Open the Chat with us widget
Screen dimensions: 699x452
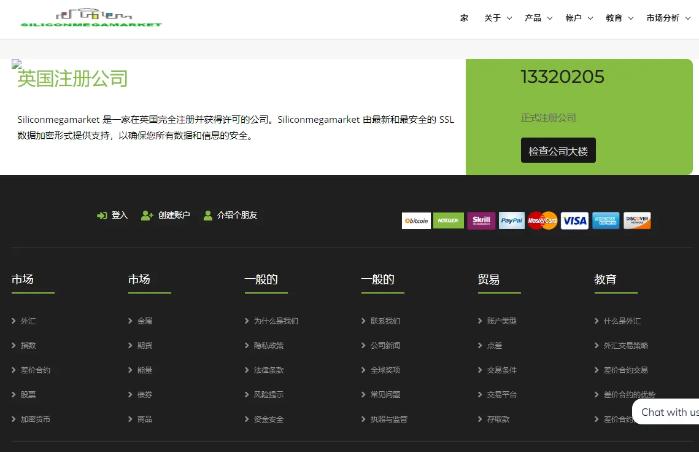click(x=666, y=412)
